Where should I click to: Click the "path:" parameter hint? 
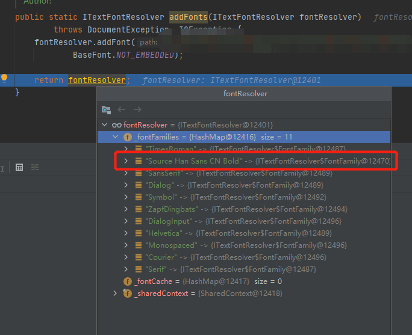[148, 42]
